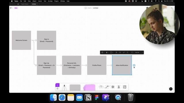Click the plus connector next to Allow Notification
This screenshot has width=184, height=103.
coord(134,65)
